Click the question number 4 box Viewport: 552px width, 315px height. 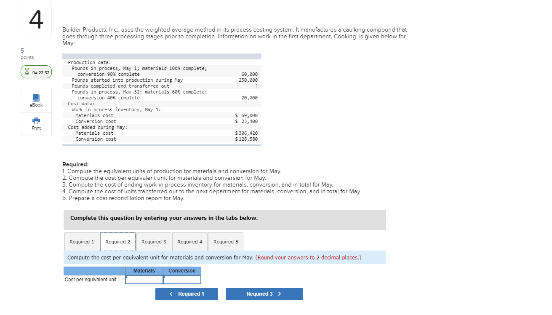coord(36,19)
